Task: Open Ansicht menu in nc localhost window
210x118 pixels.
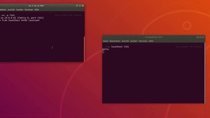Action: tap(125, 41)
